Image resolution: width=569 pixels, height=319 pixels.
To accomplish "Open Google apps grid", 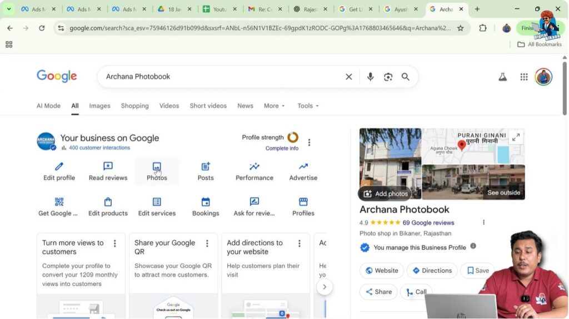I will [523, 77].
